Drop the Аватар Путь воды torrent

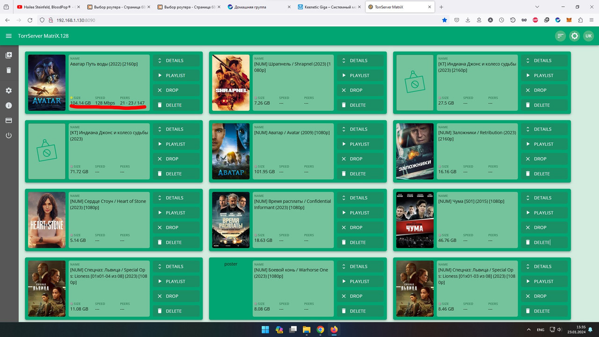tap(176, 90)
